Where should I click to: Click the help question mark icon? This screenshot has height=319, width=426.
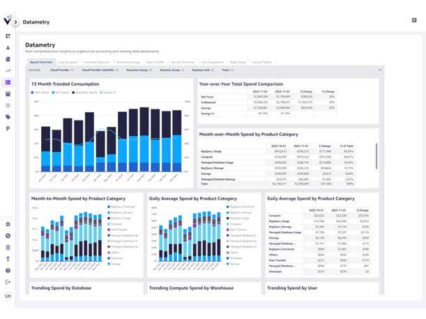[x=8, y=270]
